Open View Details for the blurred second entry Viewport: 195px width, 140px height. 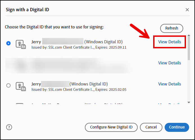point(169,63)
